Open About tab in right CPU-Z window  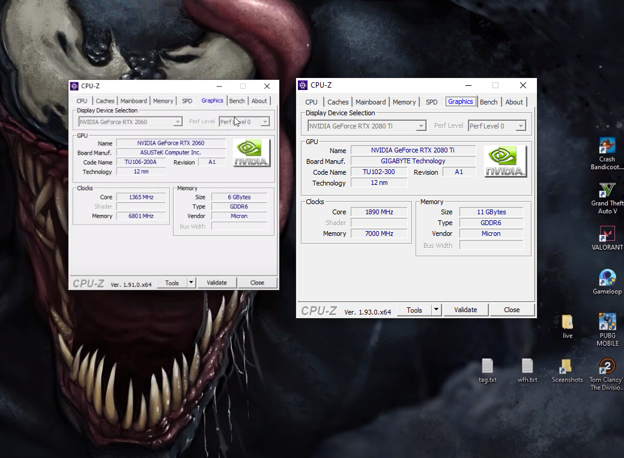coord(514,102)
